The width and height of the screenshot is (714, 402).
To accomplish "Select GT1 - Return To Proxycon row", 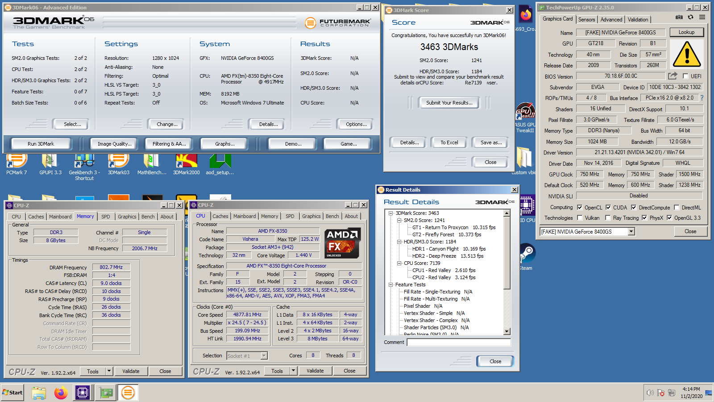I will point(454,227).
